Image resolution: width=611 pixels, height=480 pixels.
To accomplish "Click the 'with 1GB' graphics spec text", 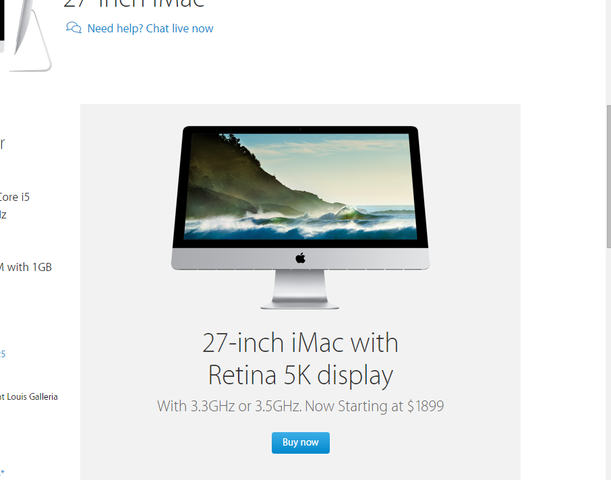I will pyautogui.click(x=29, y=267).
